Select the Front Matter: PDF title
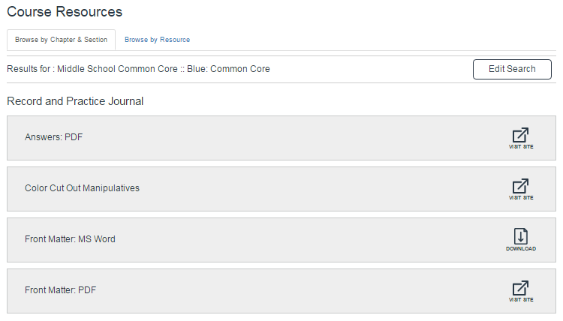 point(60,290)
